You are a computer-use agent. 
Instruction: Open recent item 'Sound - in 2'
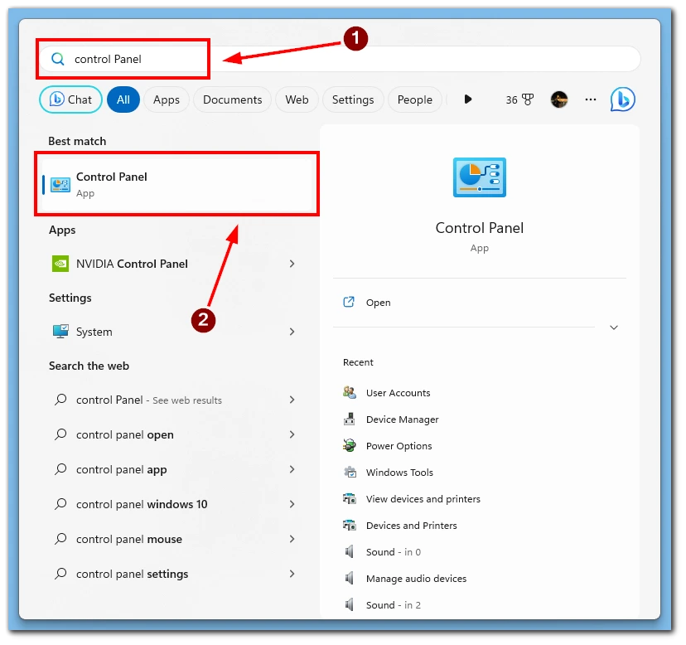coord(394,604)
